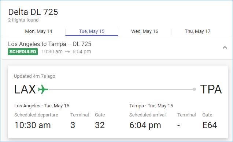Click the Los Angeles to Tampa flight header
This screenshot has height=142, width=233.
49,44
